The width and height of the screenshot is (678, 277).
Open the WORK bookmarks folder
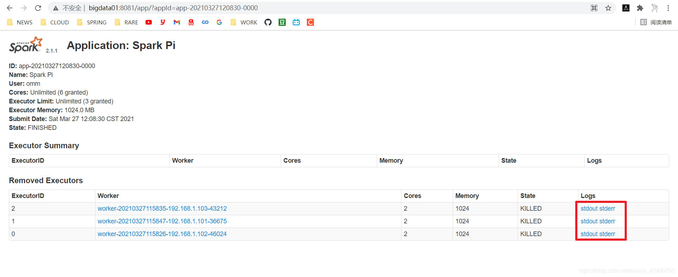click(244, 22)
